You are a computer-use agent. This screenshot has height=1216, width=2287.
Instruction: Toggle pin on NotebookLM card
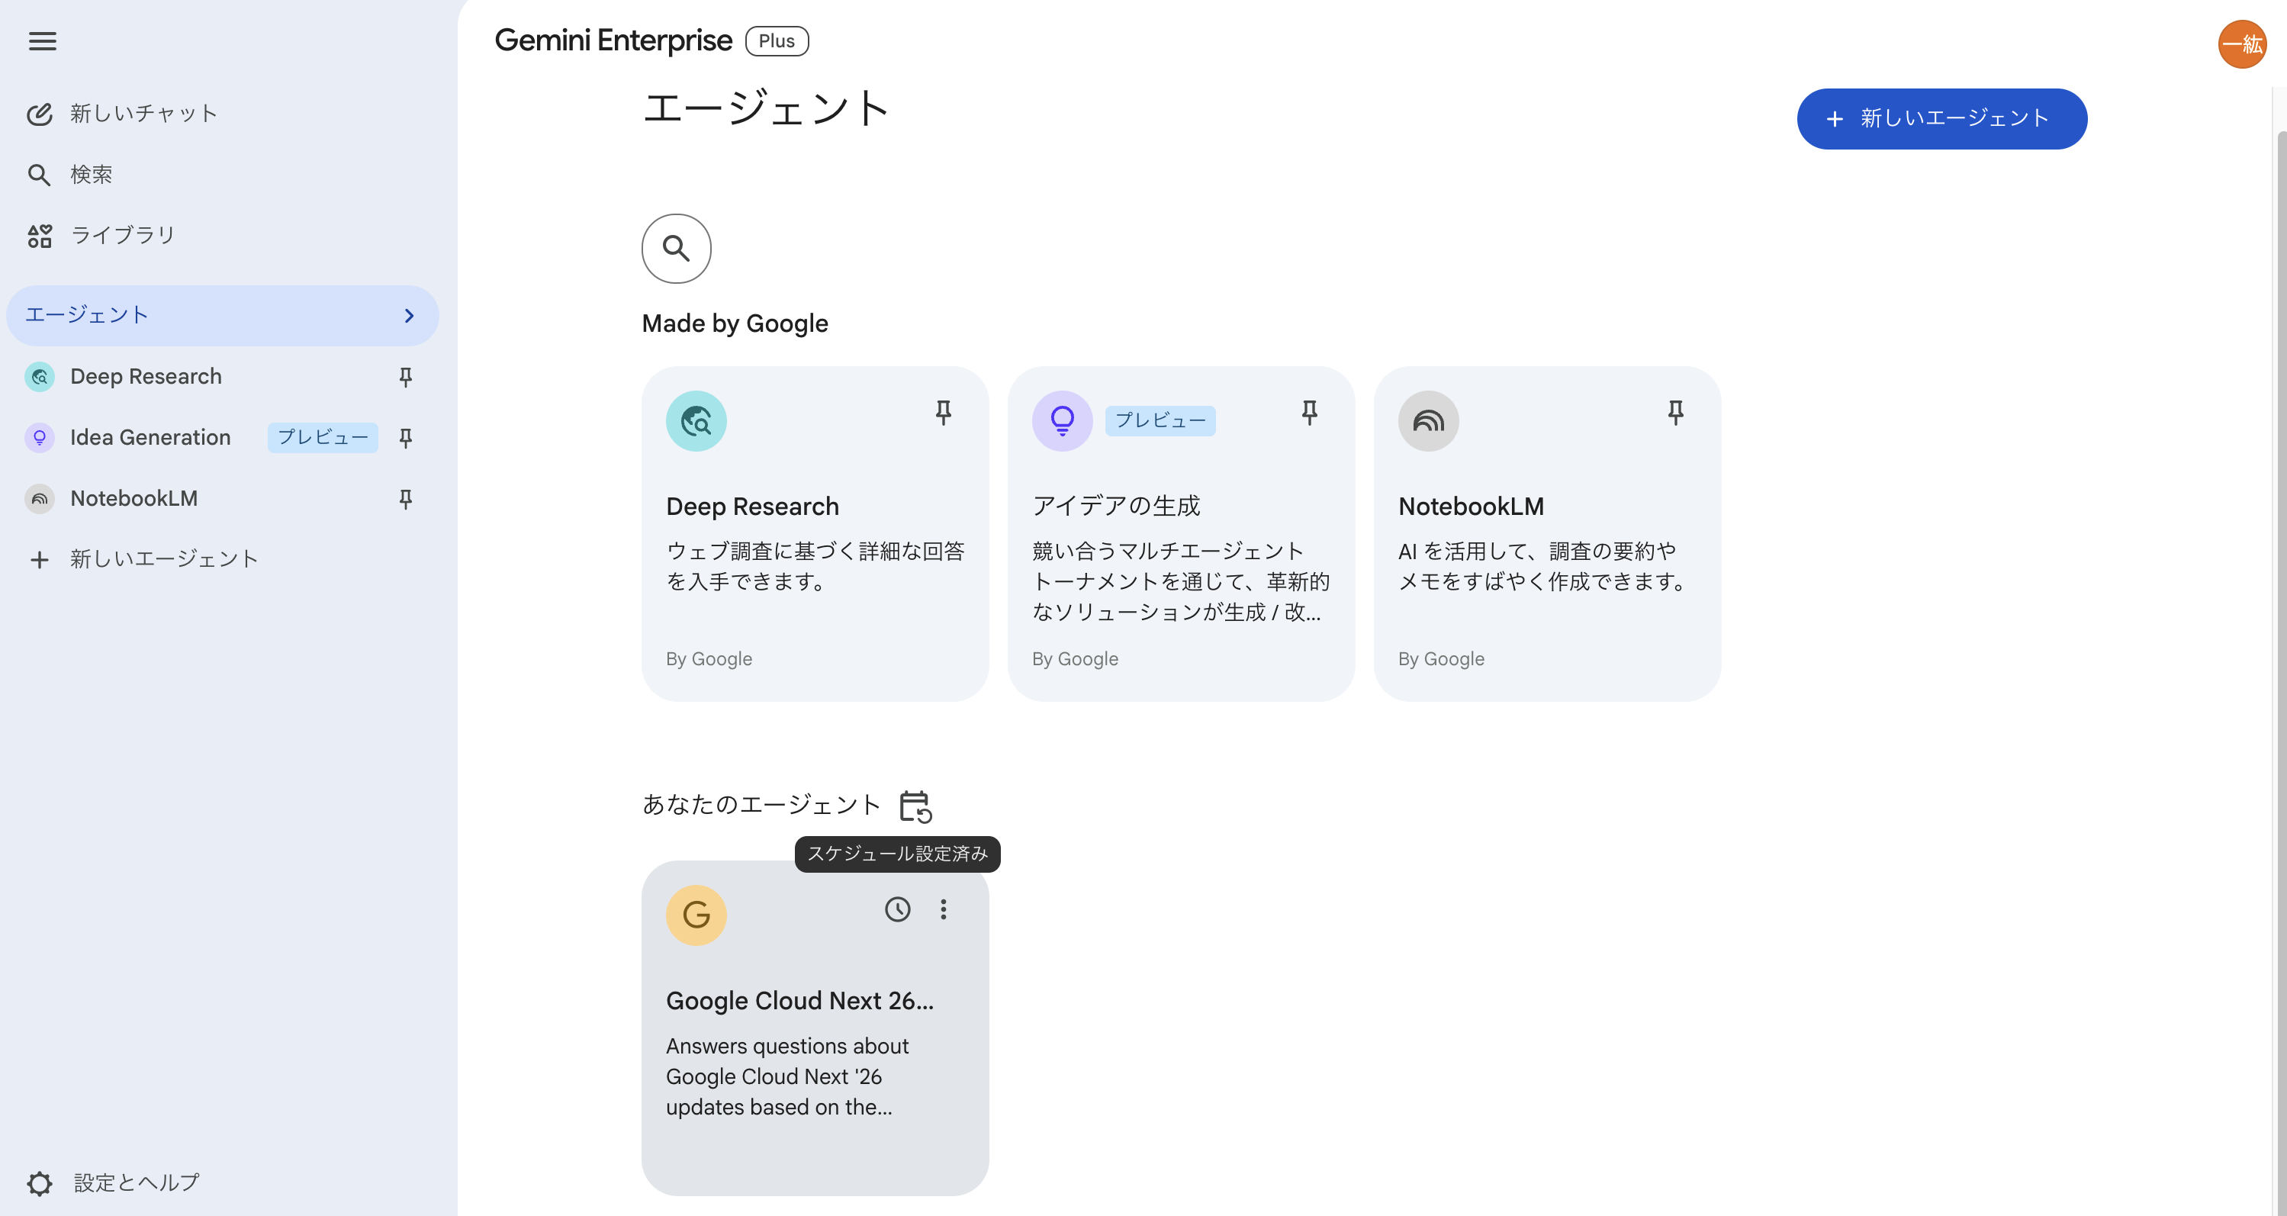pyautogui.click(x=1675, y=413)
